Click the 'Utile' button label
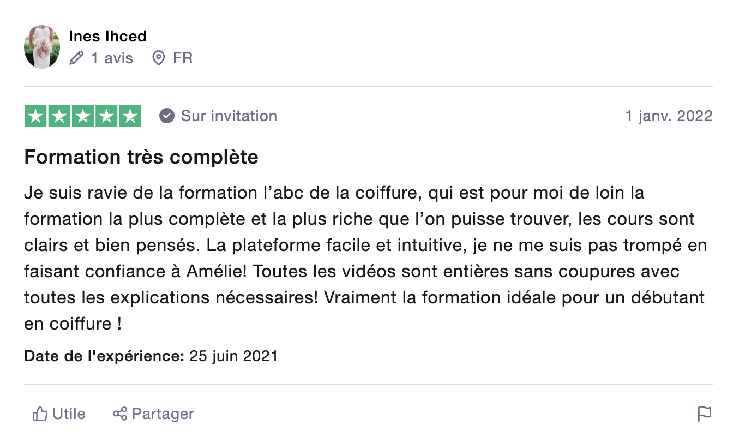733x443 pixels. click(69, 414)
